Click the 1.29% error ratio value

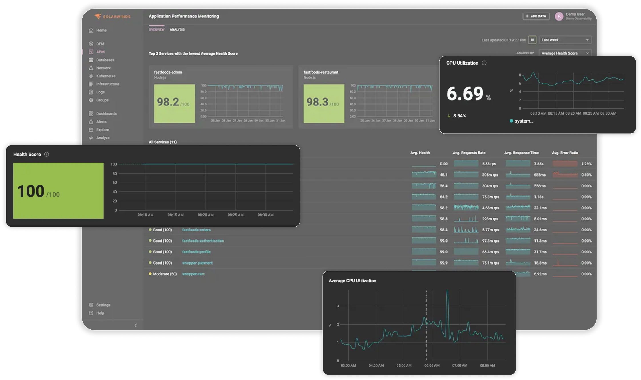(x=586, y=164)
